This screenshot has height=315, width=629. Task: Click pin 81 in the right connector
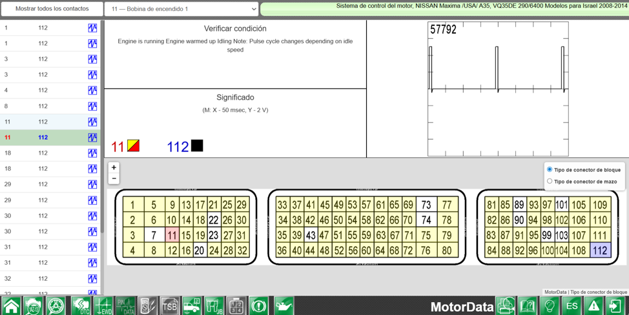[x=491, y=205]
